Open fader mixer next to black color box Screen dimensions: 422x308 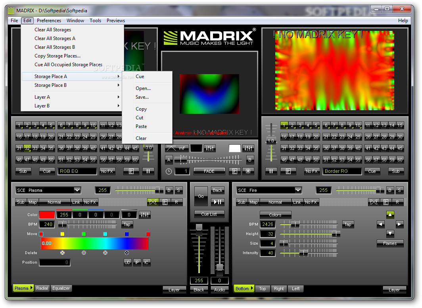pos(210,148)
